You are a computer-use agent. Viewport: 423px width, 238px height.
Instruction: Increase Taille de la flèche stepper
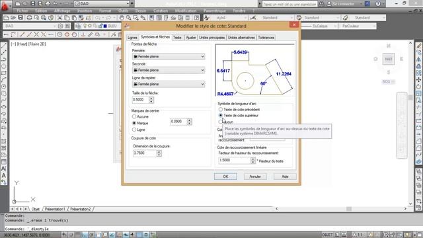[151, 99]
